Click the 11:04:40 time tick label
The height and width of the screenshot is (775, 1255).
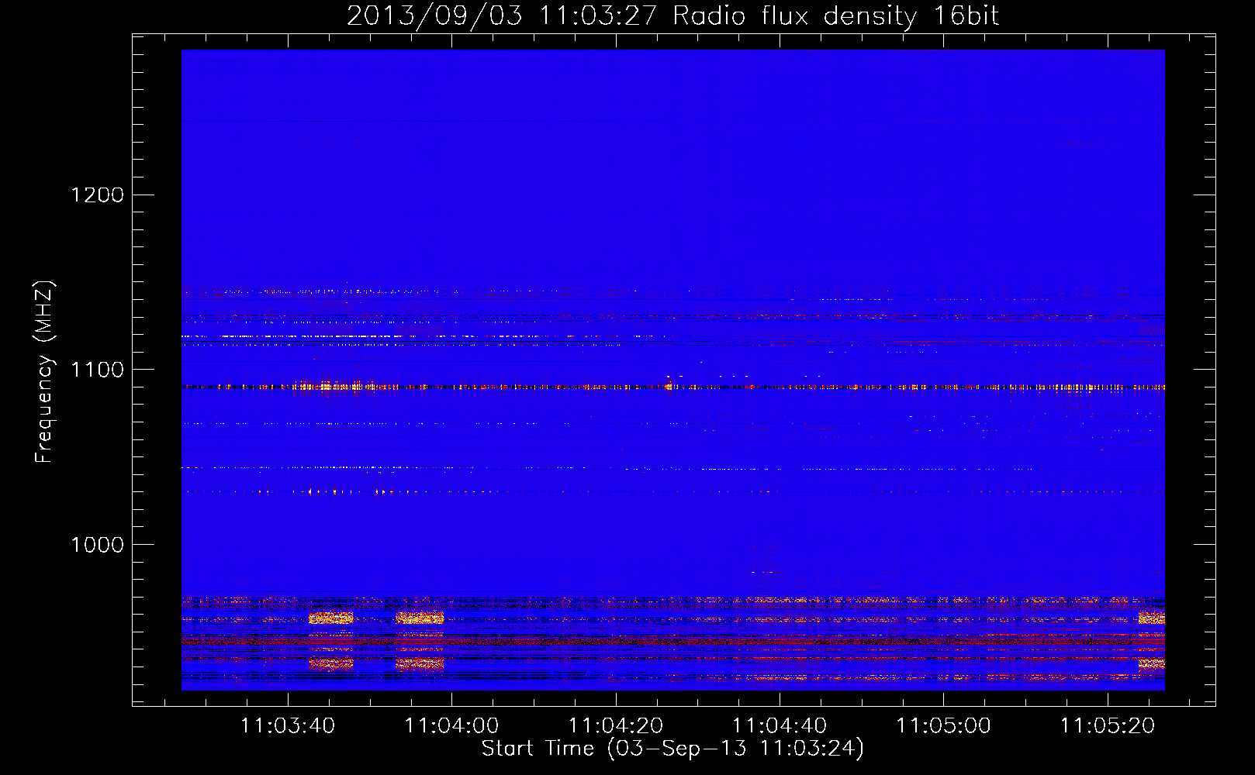[x=780, y=726]
